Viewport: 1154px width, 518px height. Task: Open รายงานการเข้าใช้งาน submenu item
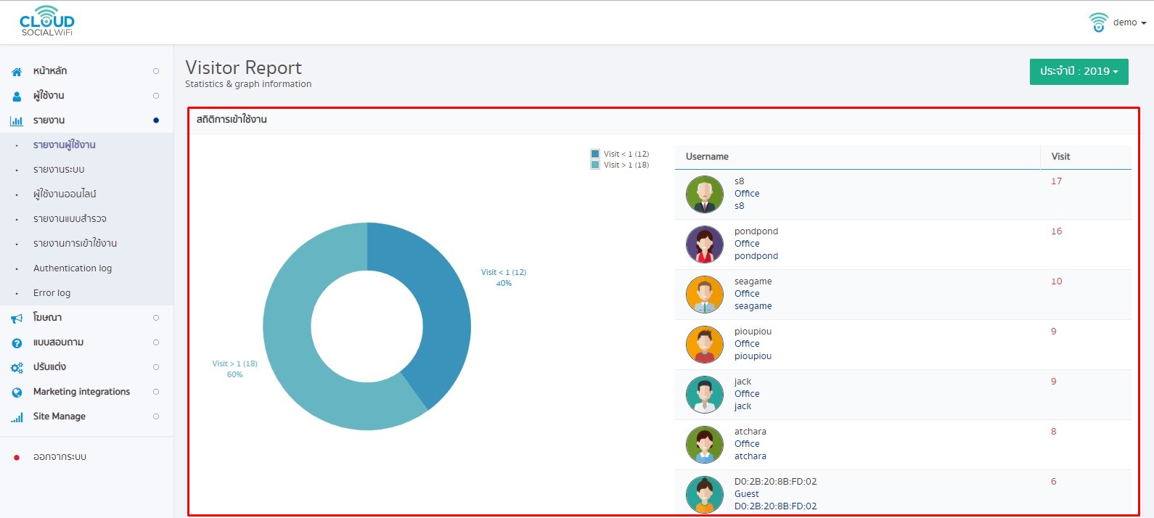tap(75, 244)
